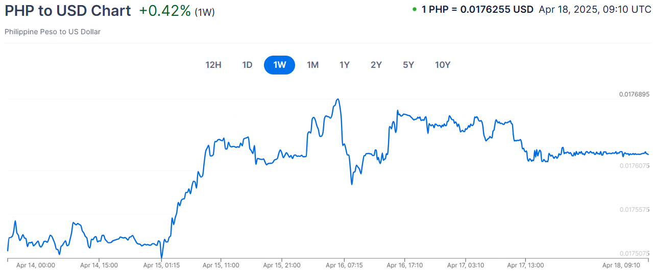Viewport: 653px width, 273px height.
Task: Click the Apr 16, 07:15 x-axis marker
Action: pyautogui.click(x=344, y=265)
